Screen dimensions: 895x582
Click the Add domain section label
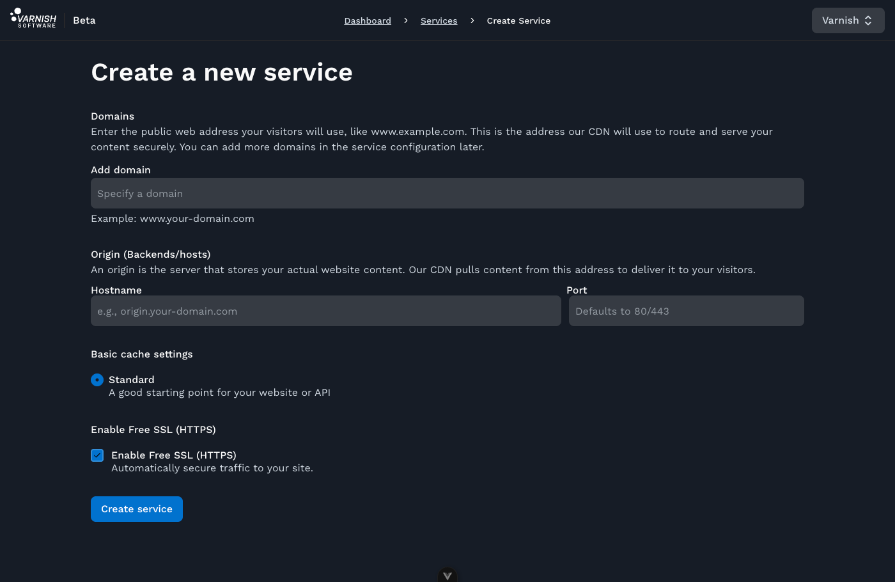[x=121, y=169]
